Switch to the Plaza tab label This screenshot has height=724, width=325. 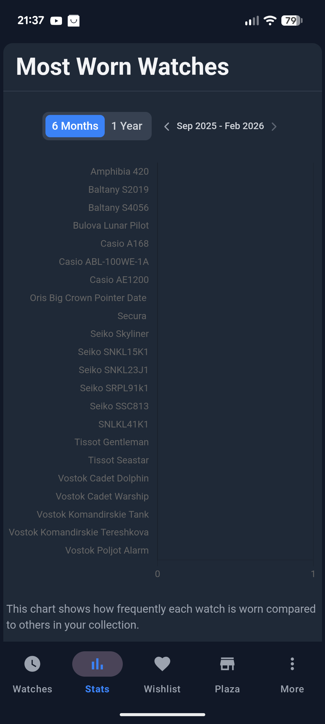(227, 689)
